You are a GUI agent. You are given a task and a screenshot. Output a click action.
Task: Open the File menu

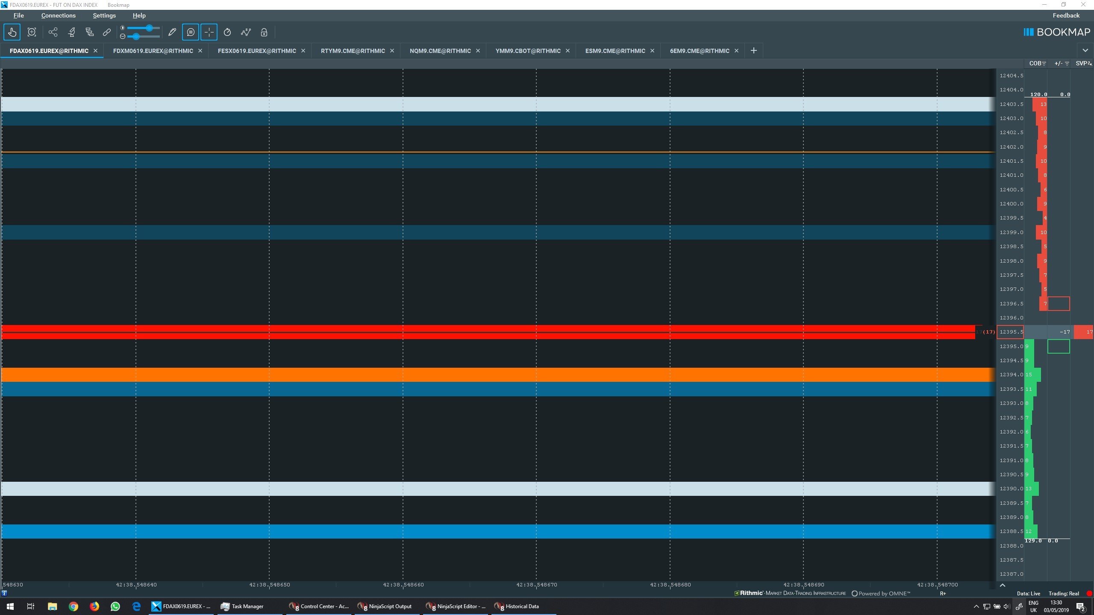pos(18,15)
